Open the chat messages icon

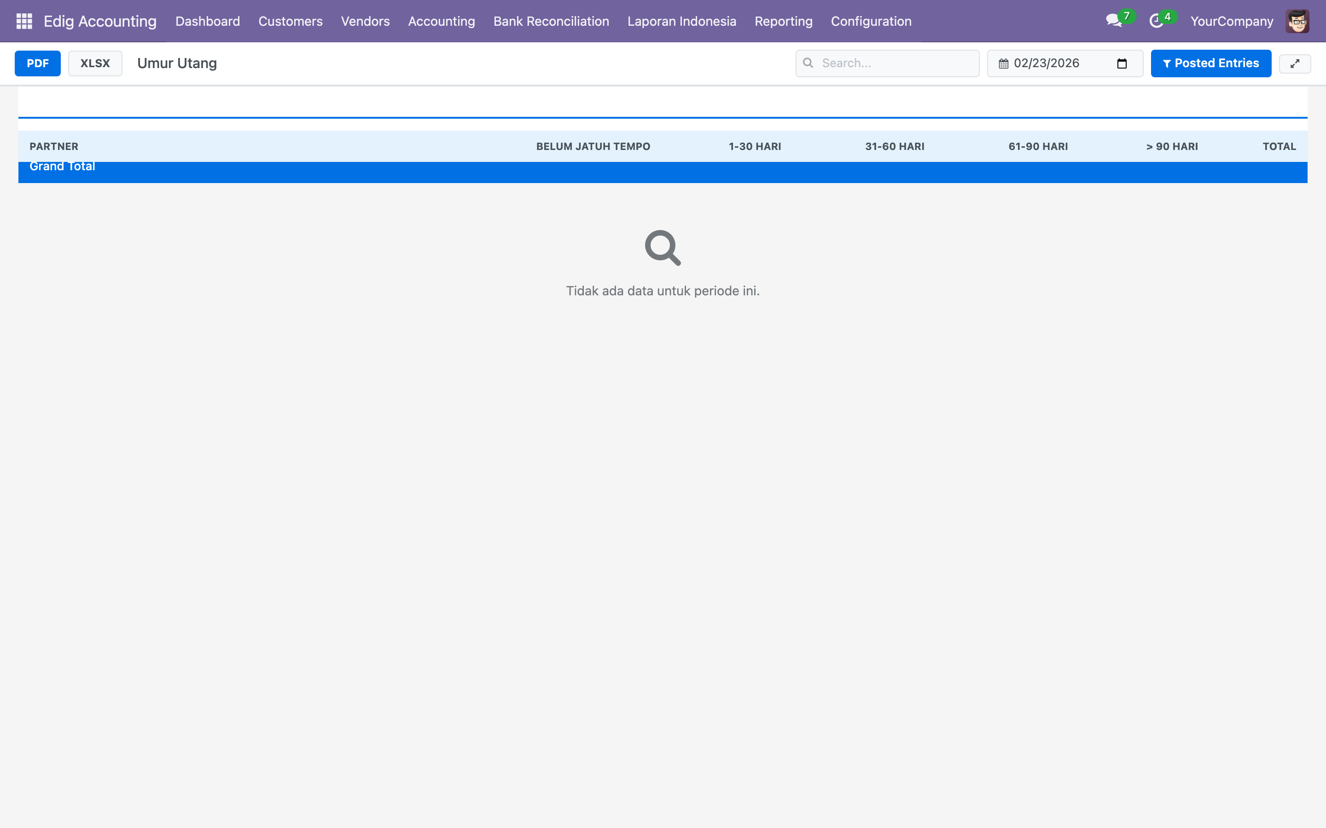tap(1114, 21)
